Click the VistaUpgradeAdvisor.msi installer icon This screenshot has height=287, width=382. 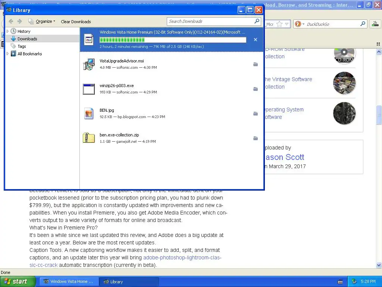point(89,64)
